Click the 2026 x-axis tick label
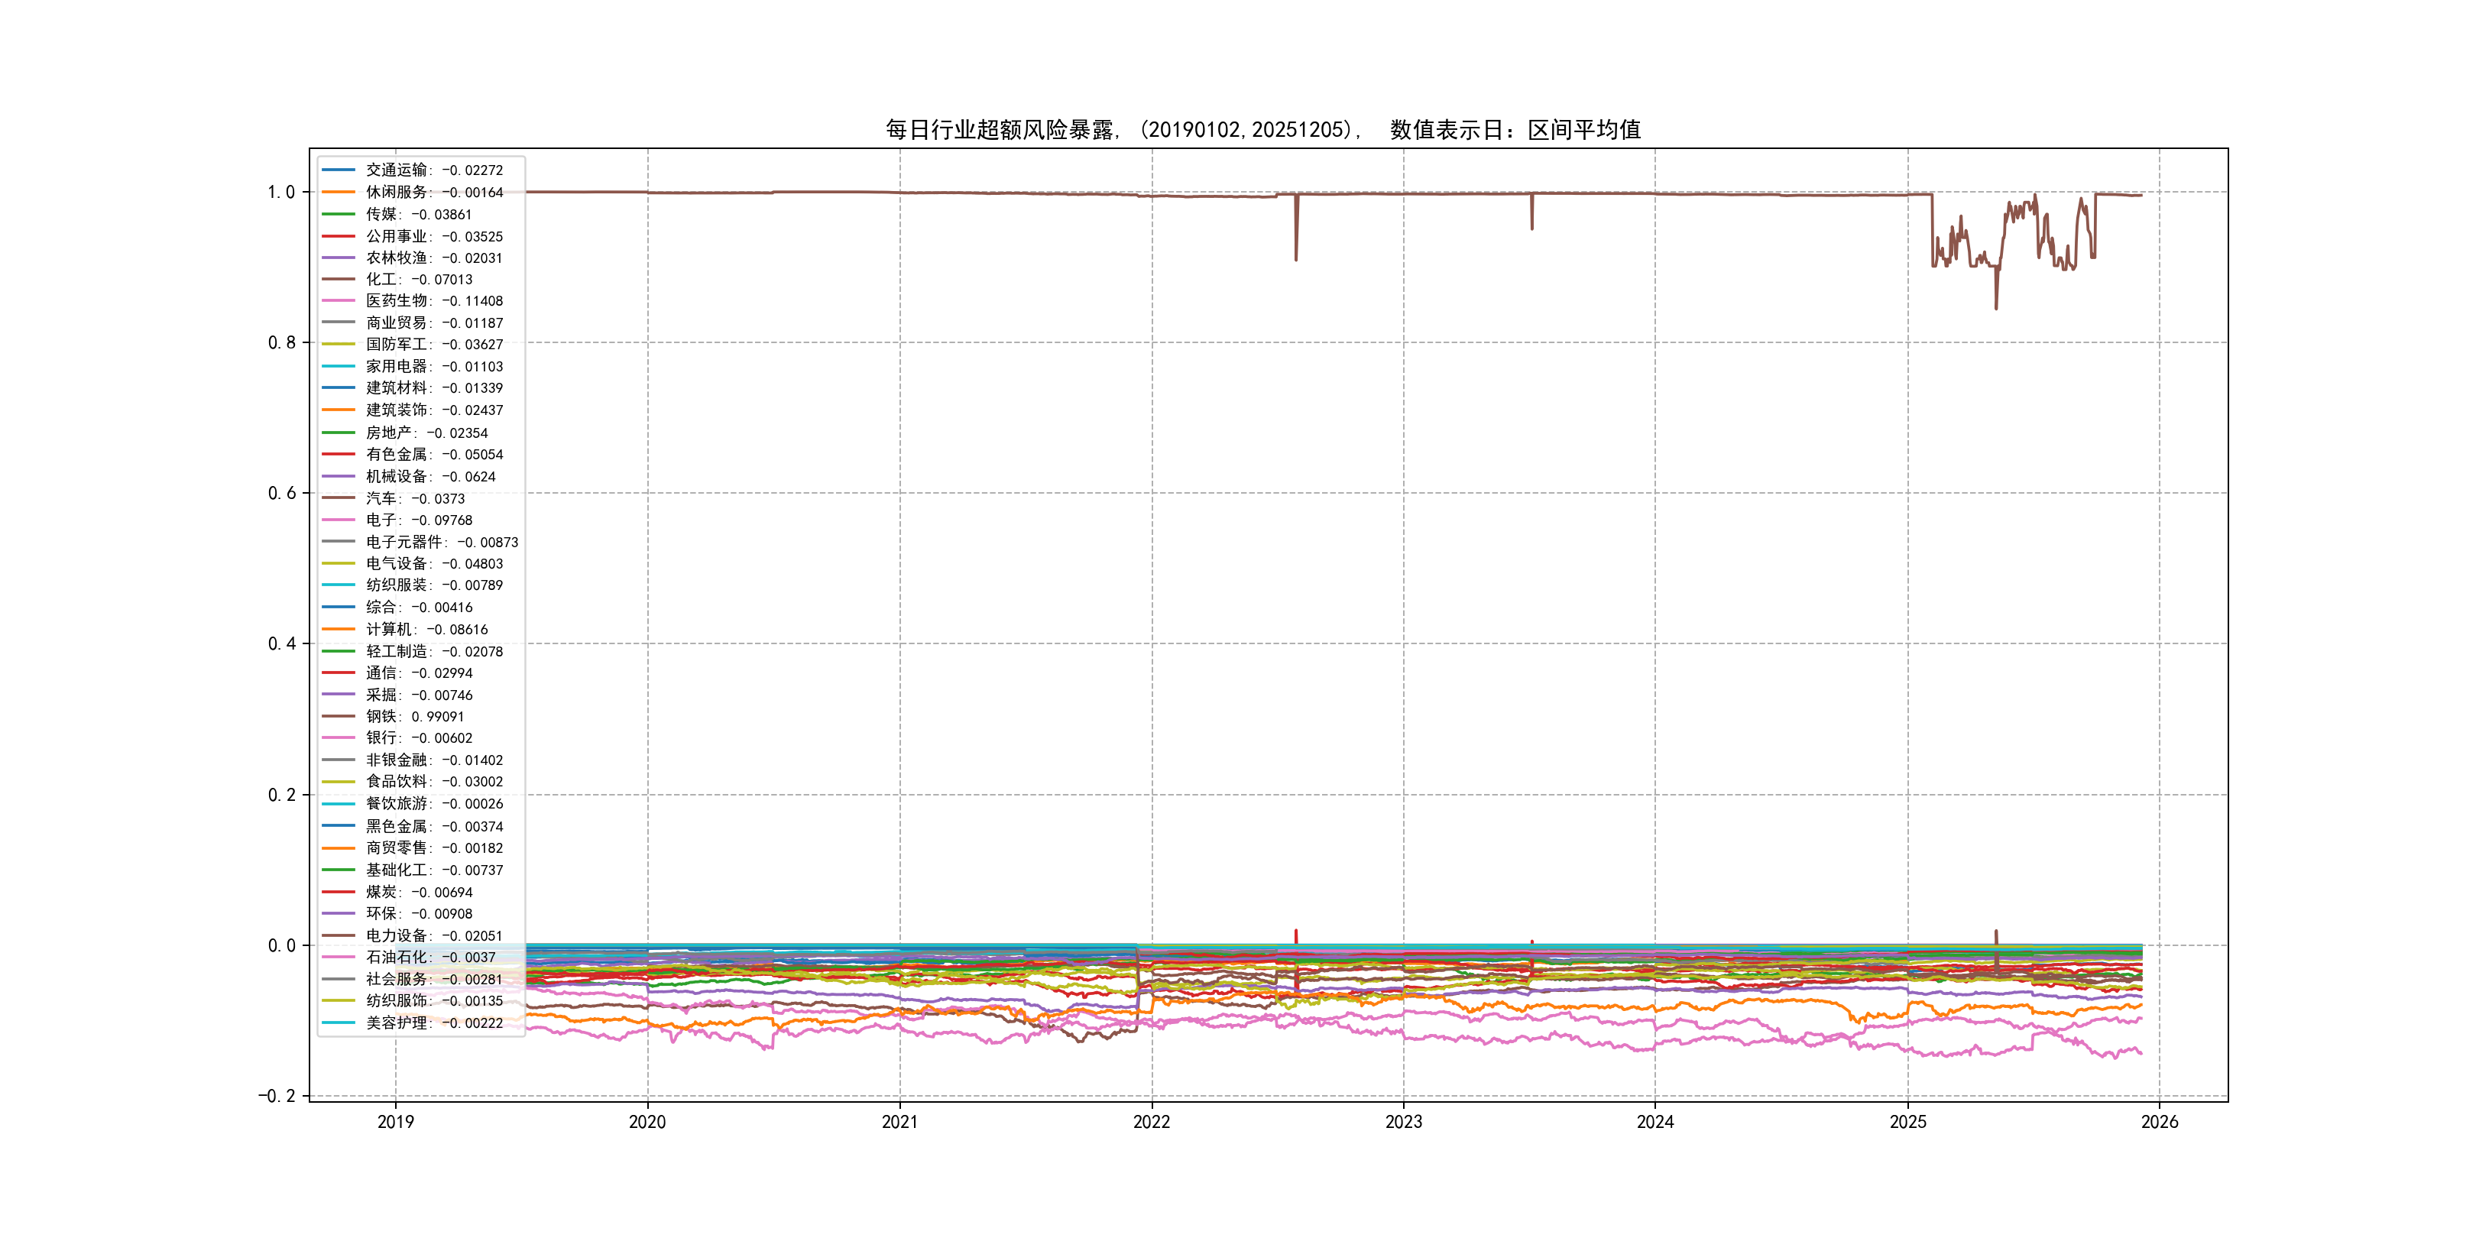Image resolution: width=2476 pixels, height=1238 pixels. [2159, 1122]
